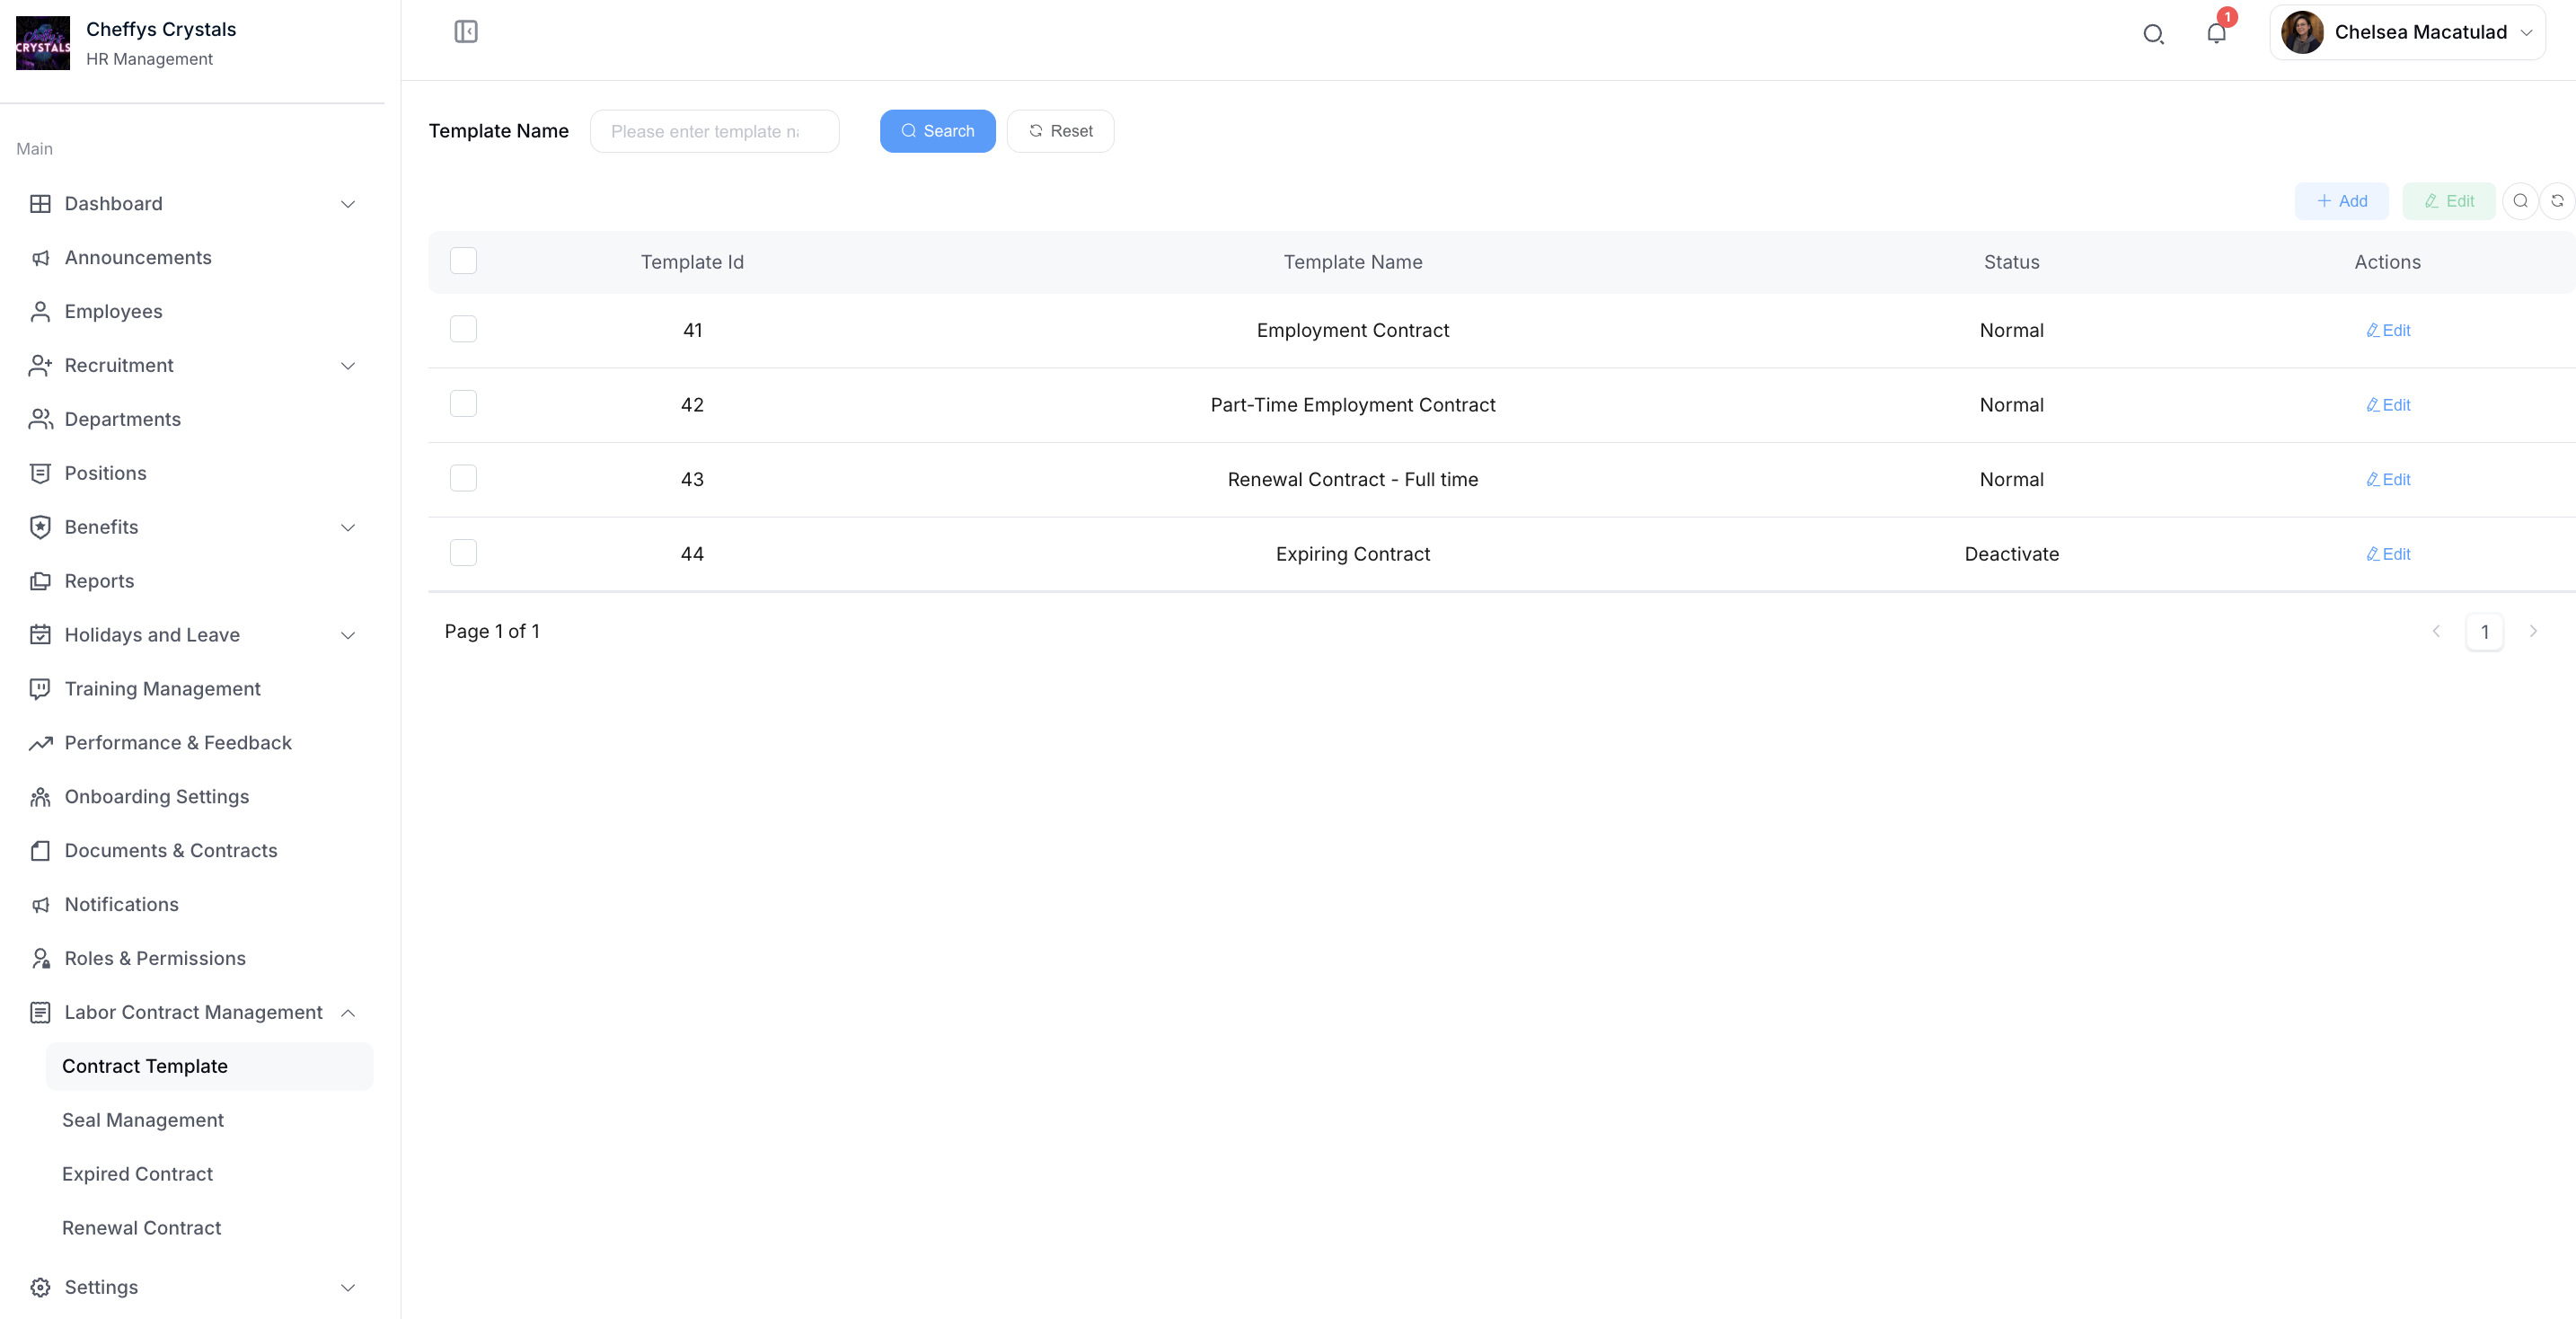Click the Cheffys Crystals logo
The width and height of the screenshot is (2576, 1319).
coord(43,43)
